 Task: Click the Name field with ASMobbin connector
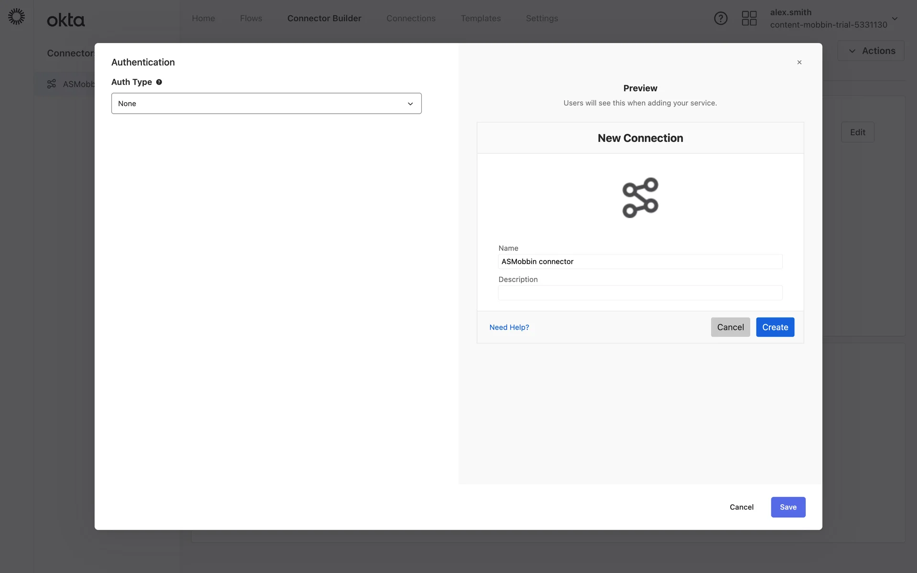(640, 262)
